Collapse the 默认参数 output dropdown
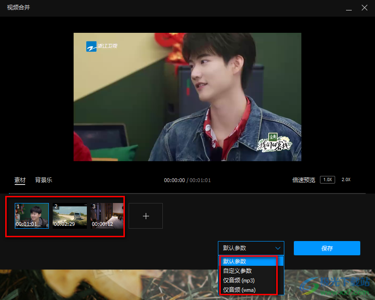This screenshot has width=375, height=300. pyautogui.click(x=251, y=248)
